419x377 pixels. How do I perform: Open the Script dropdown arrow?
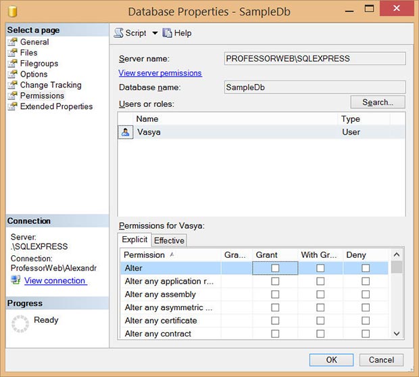click(155, 33)
